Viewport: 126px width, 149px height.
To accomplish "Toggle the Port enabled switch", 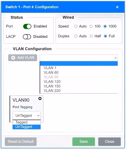I will tap(27, 26).
